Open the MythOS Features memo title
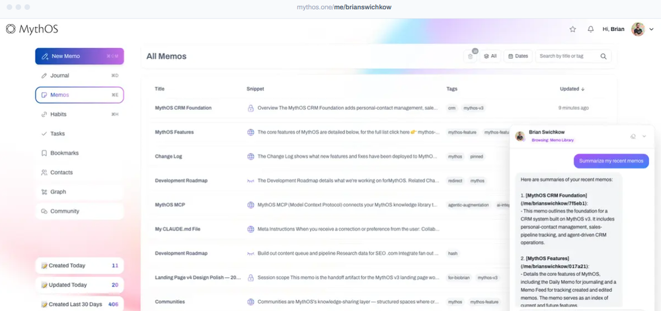The image size is (661, 311). [x=175, y=132]
